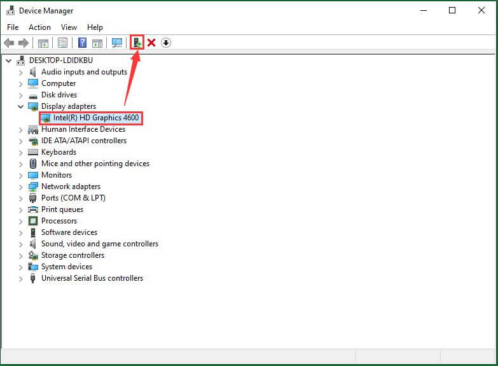Click the Update device driver icon
The image size is (498, 366).
click(x=137, y=42)
